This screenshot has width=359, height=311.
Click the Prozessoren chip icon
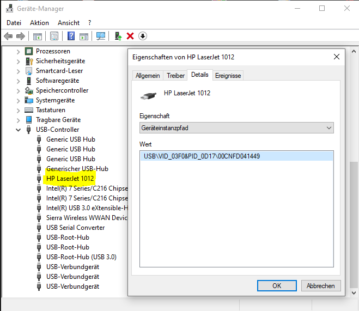29,51
